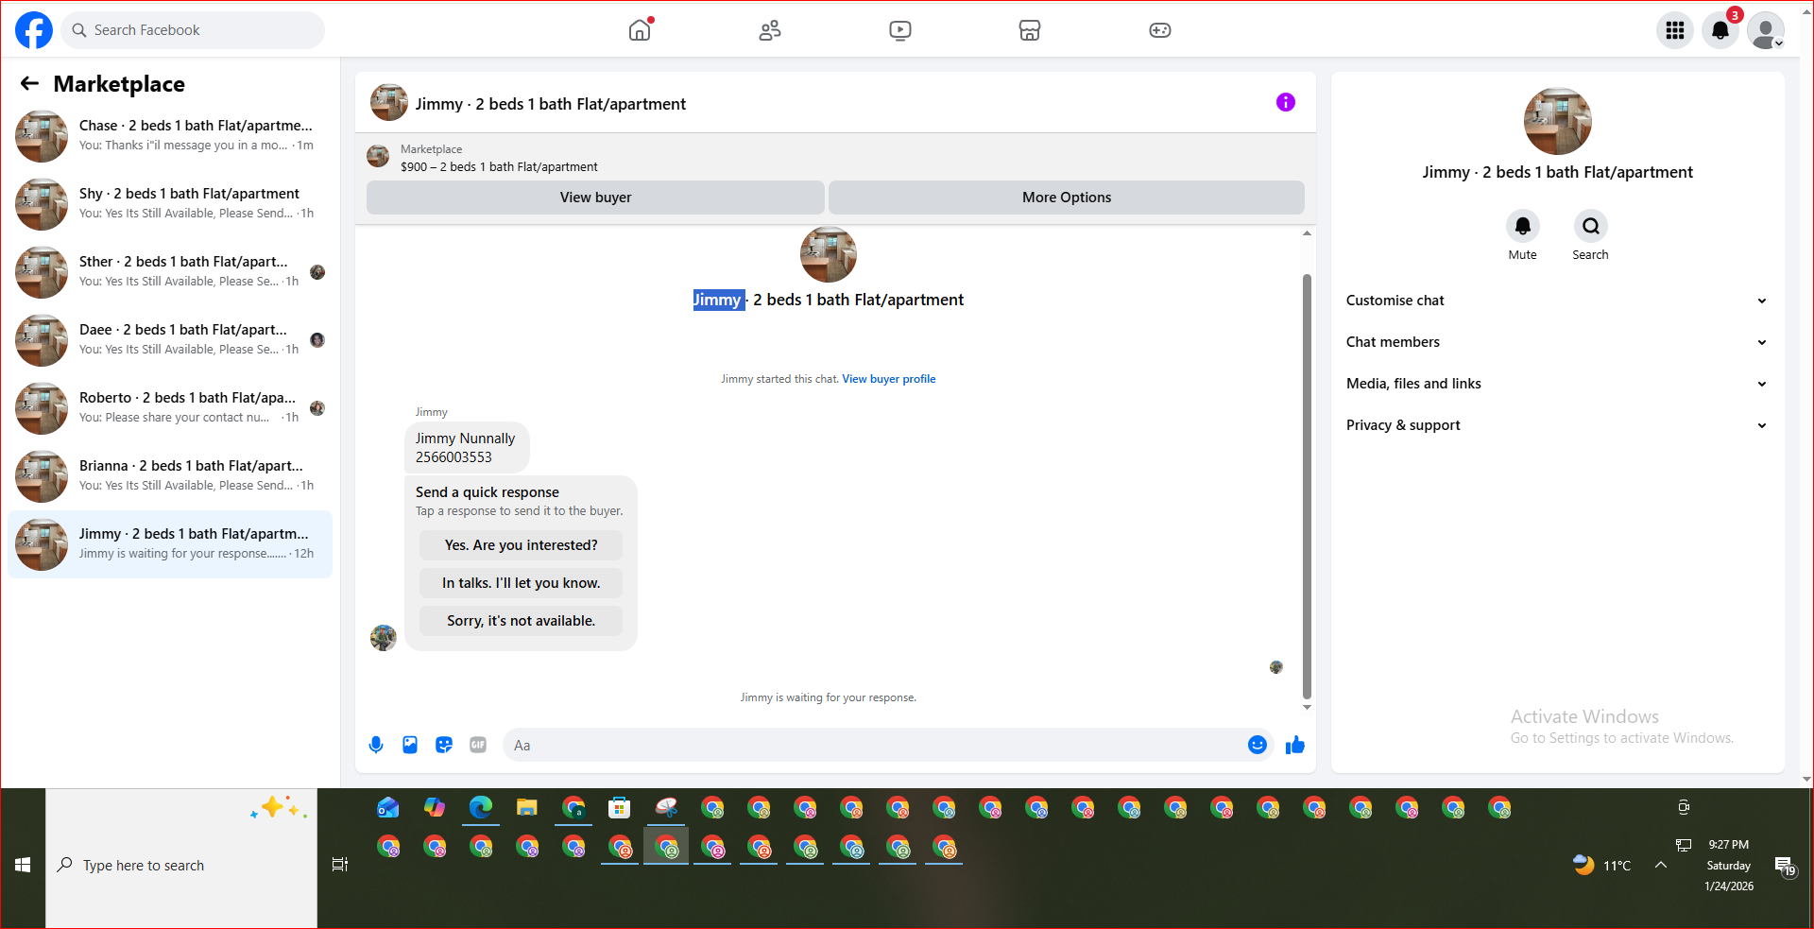
Task: Click the 'Jimmy Nunnally 2566003553' message
Action: (x=467, y=447)
